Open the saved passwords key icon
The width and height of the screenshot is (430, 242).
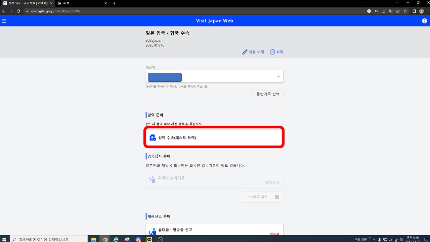pos(376,11)
